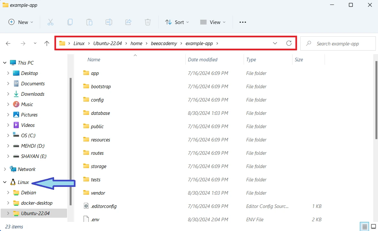Screen dimensions: 378x231
Task: Open the Sort dropdown menu
Action: pos(177,22)
